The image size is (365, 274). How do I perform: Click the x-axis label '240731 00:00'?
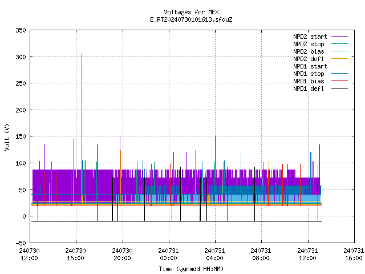[168, 255]
